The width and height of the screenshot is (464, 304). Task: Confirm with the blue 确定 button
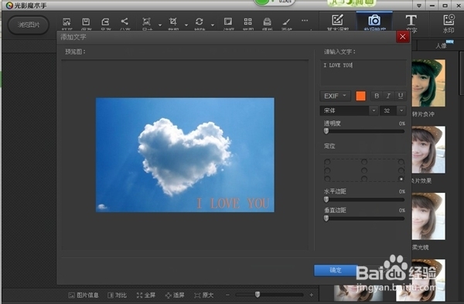pyautogui.click(x=336, y=270)
